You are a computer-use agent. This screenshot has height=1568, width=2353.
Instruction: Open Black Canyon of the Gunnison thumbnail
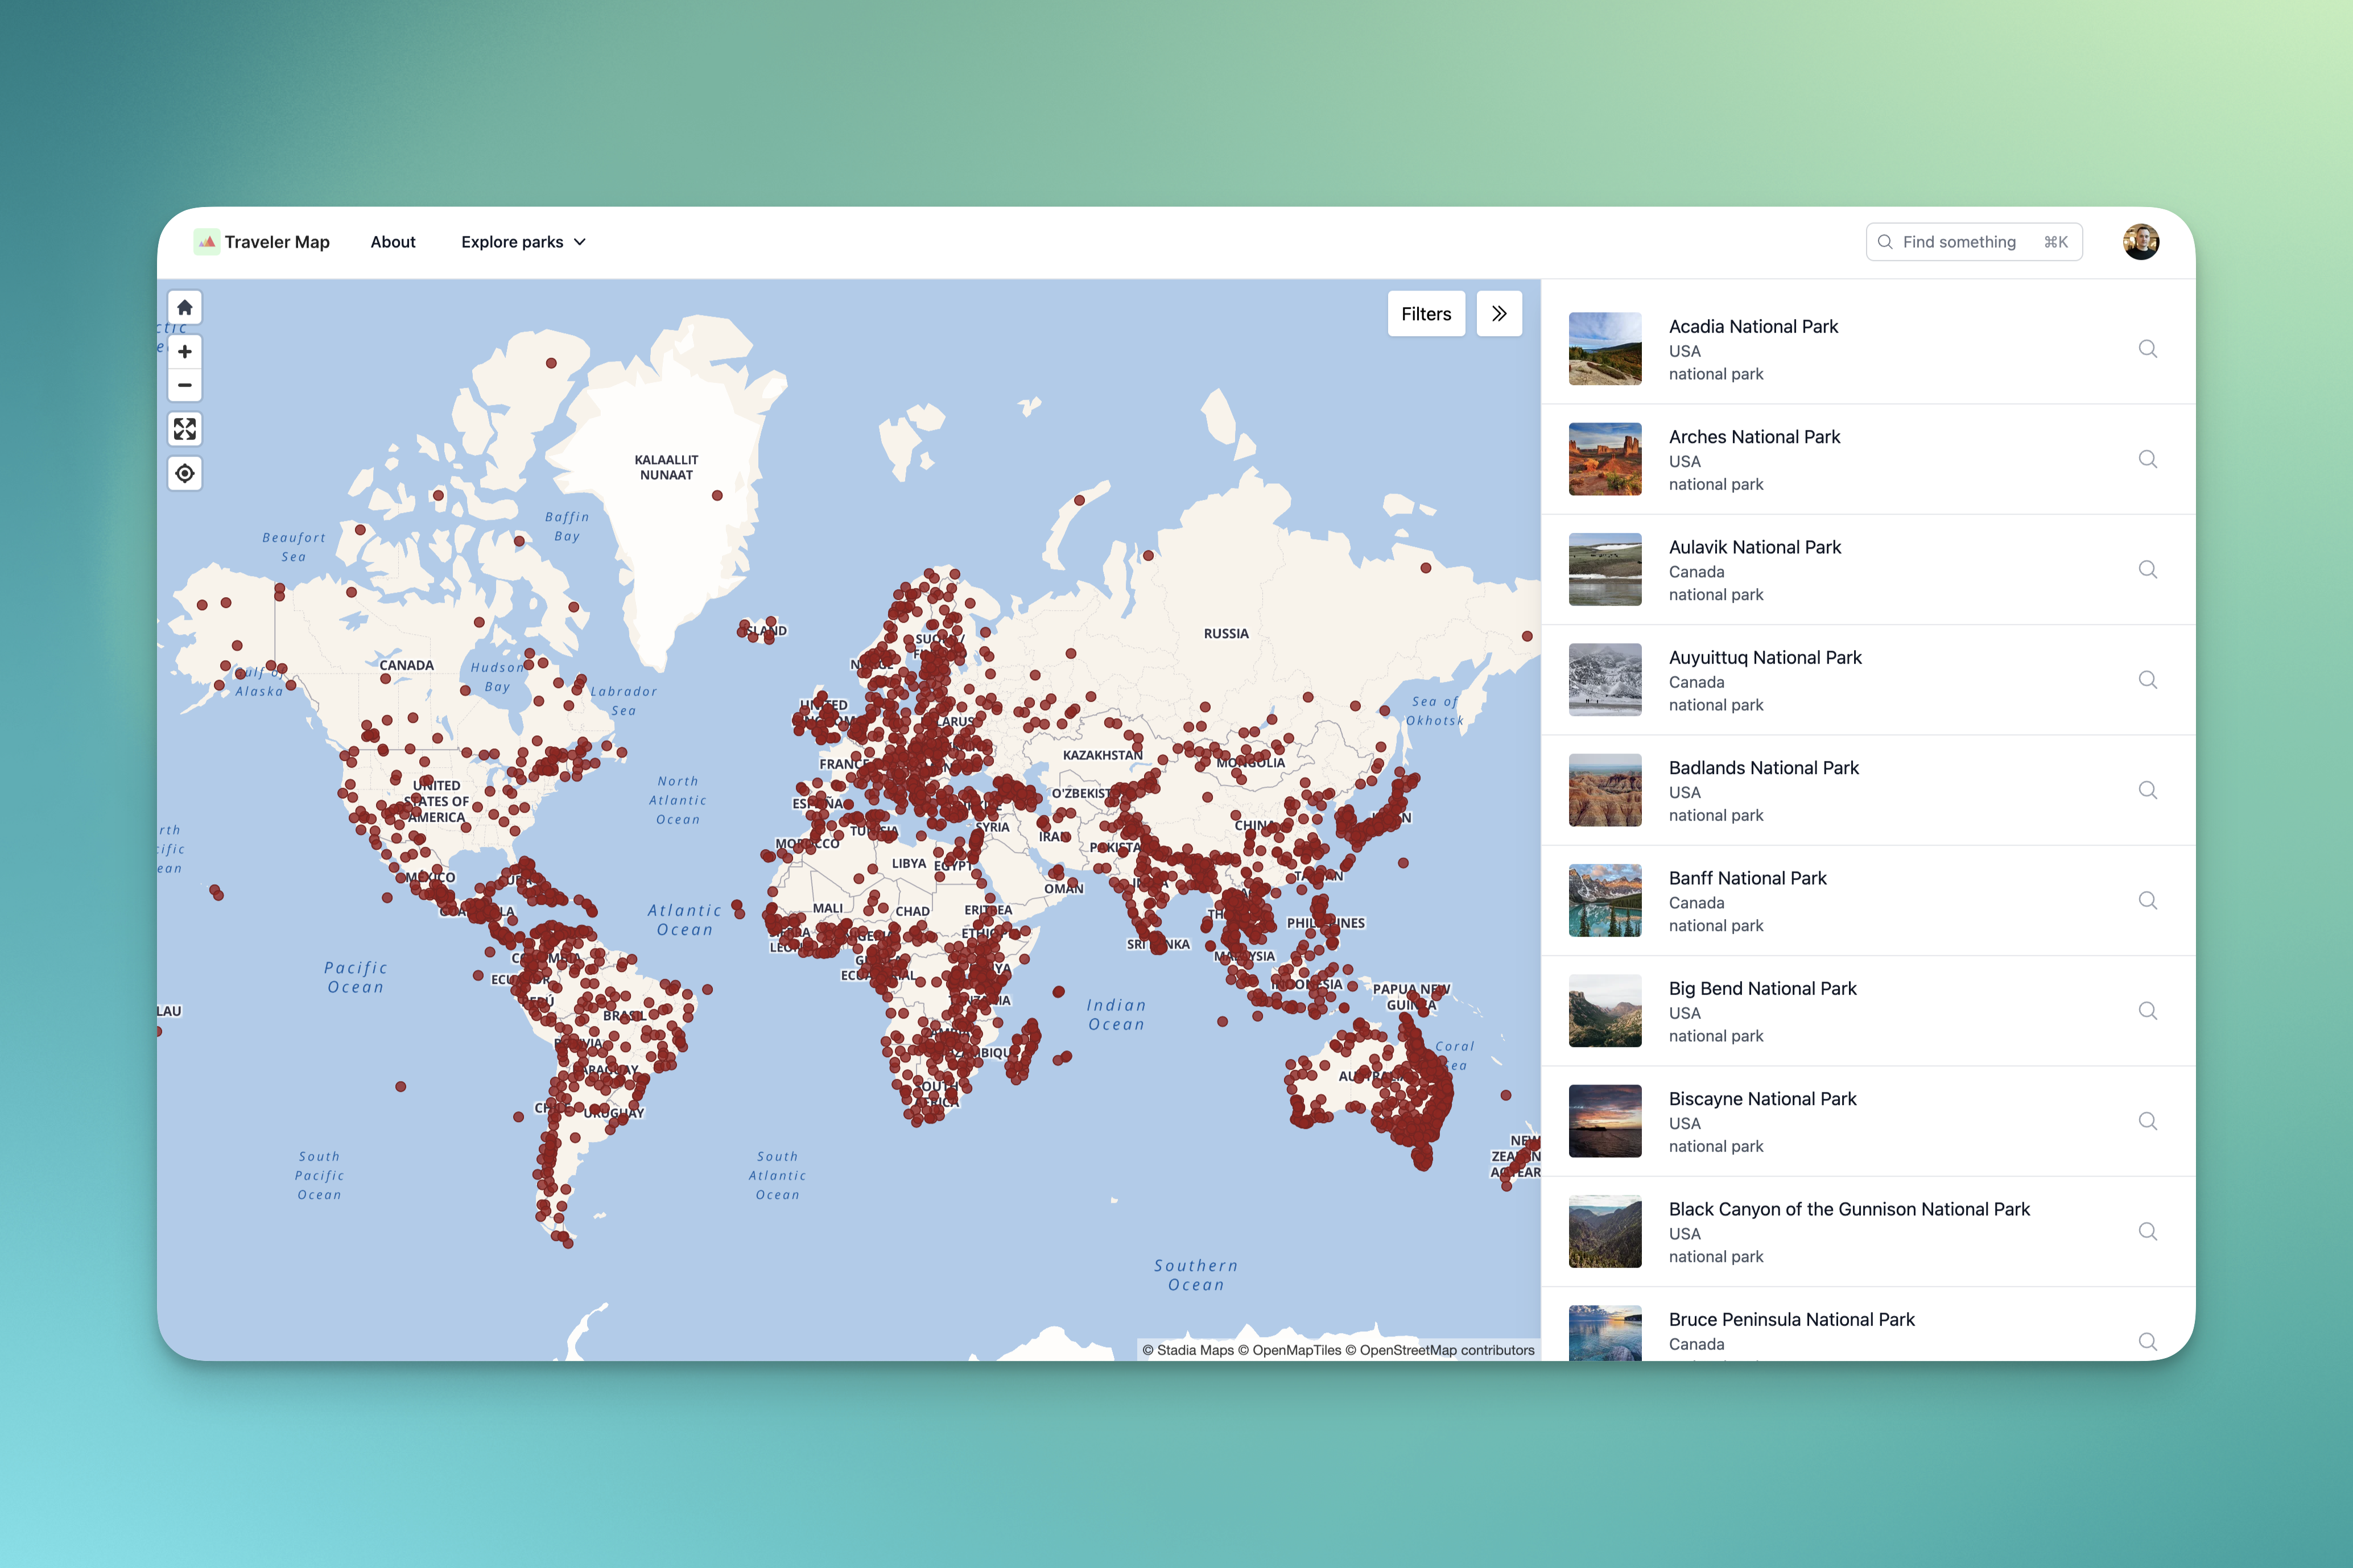tap(1605, 1232)
